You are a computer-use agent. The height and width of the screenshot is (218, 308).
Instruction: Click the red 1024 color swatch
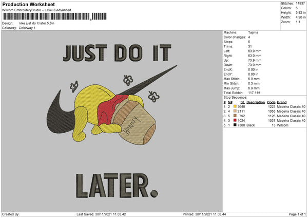[235, 120]
